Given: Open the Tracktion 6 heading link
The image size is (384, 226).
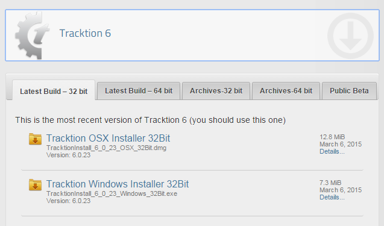Looking at the screenshot, I should [85, 33].
